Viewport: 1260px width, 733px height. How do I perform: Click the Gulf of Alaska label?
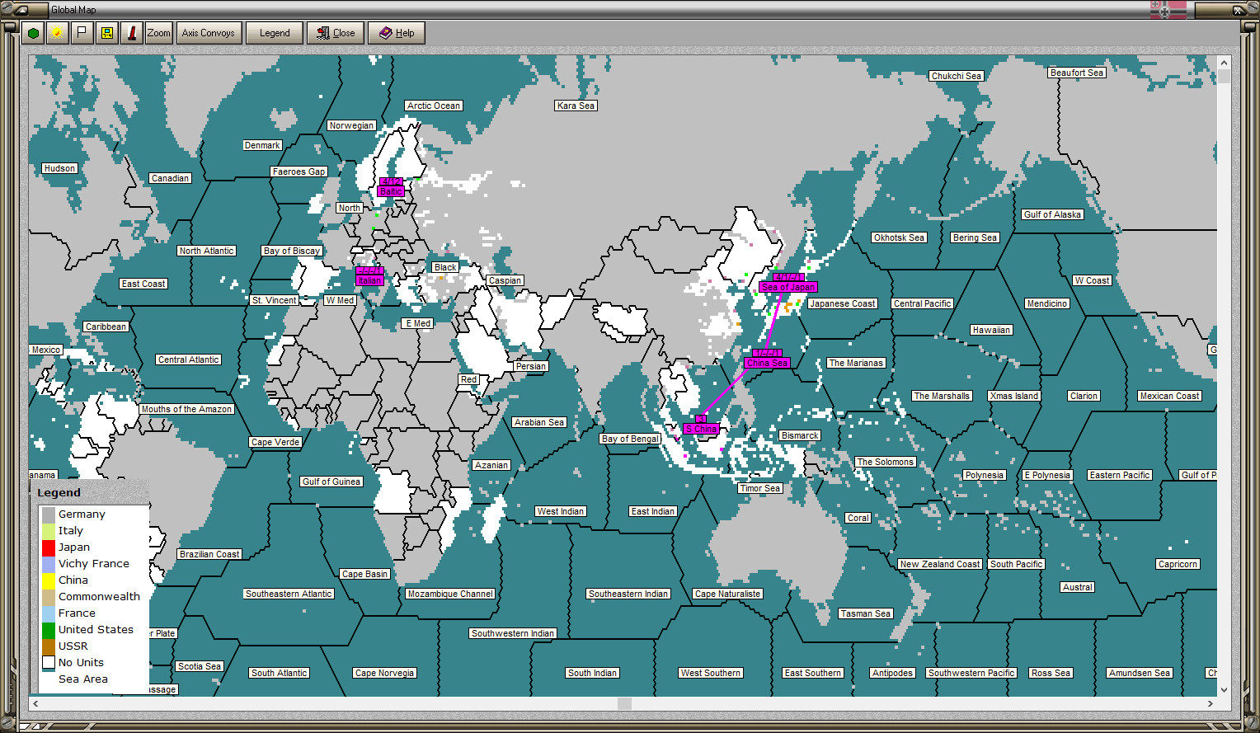tap(1052, 214)
